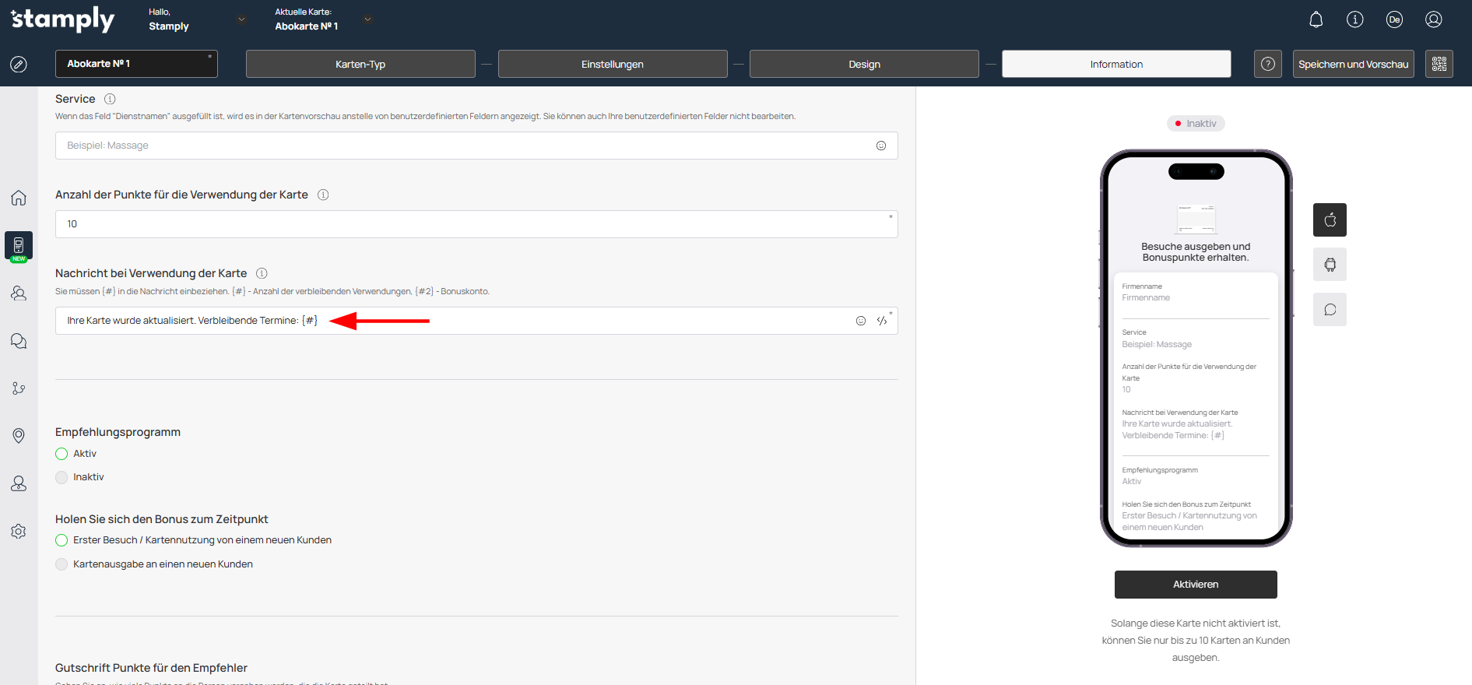Click Speichern und Vorschau button
The height and width of the screenshot is (685, 1472).
pos(1353,64)
